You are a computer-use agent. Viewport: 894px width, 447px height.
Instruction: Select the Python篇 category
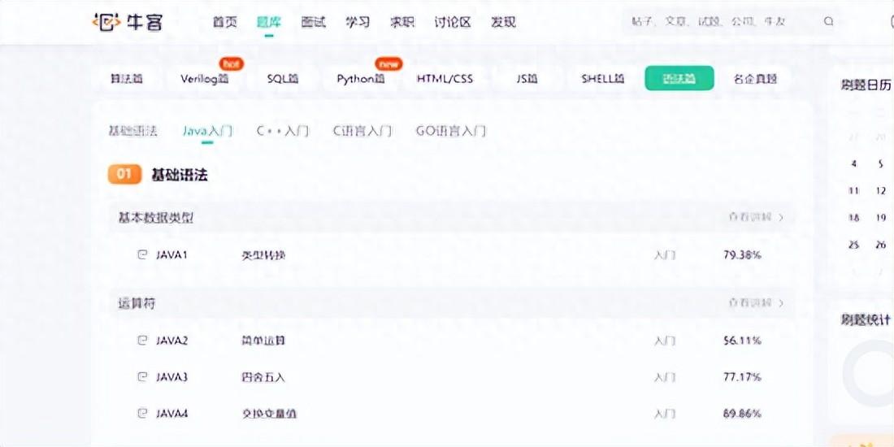[360, 79]
